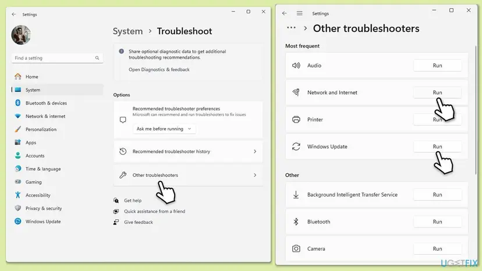Open Personalization settings

click(x=57, y=129)
